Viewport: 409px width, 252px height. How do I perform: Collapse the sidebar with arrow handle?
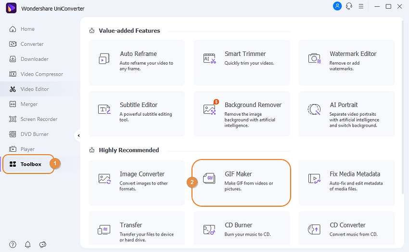(78, 136)
